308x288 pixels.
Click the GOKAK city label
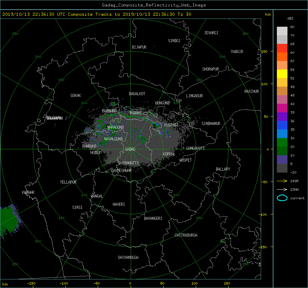point(76,96)
